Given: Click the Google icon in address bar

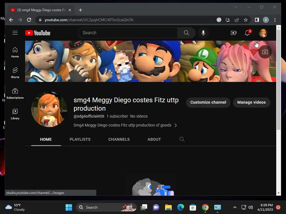Looking at the screenshot, I should tap(219, 20).
